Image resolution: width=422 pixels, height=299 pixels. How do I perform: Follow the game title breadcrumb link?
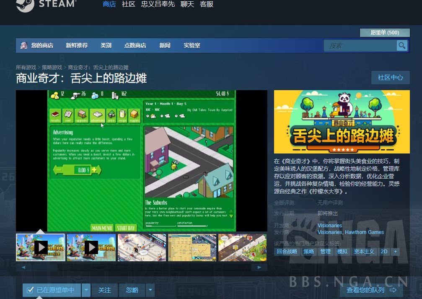tap(98, 67)
